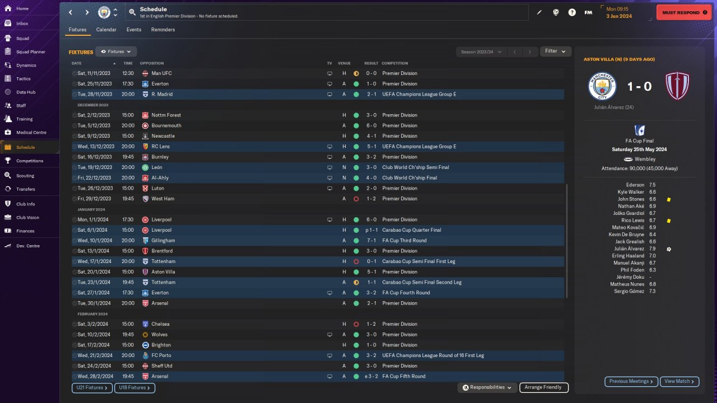Switch to the Fixtures tab

tap(78, 30)
